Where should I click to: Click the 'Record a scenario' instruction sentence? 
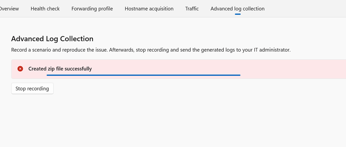(59, 50)
